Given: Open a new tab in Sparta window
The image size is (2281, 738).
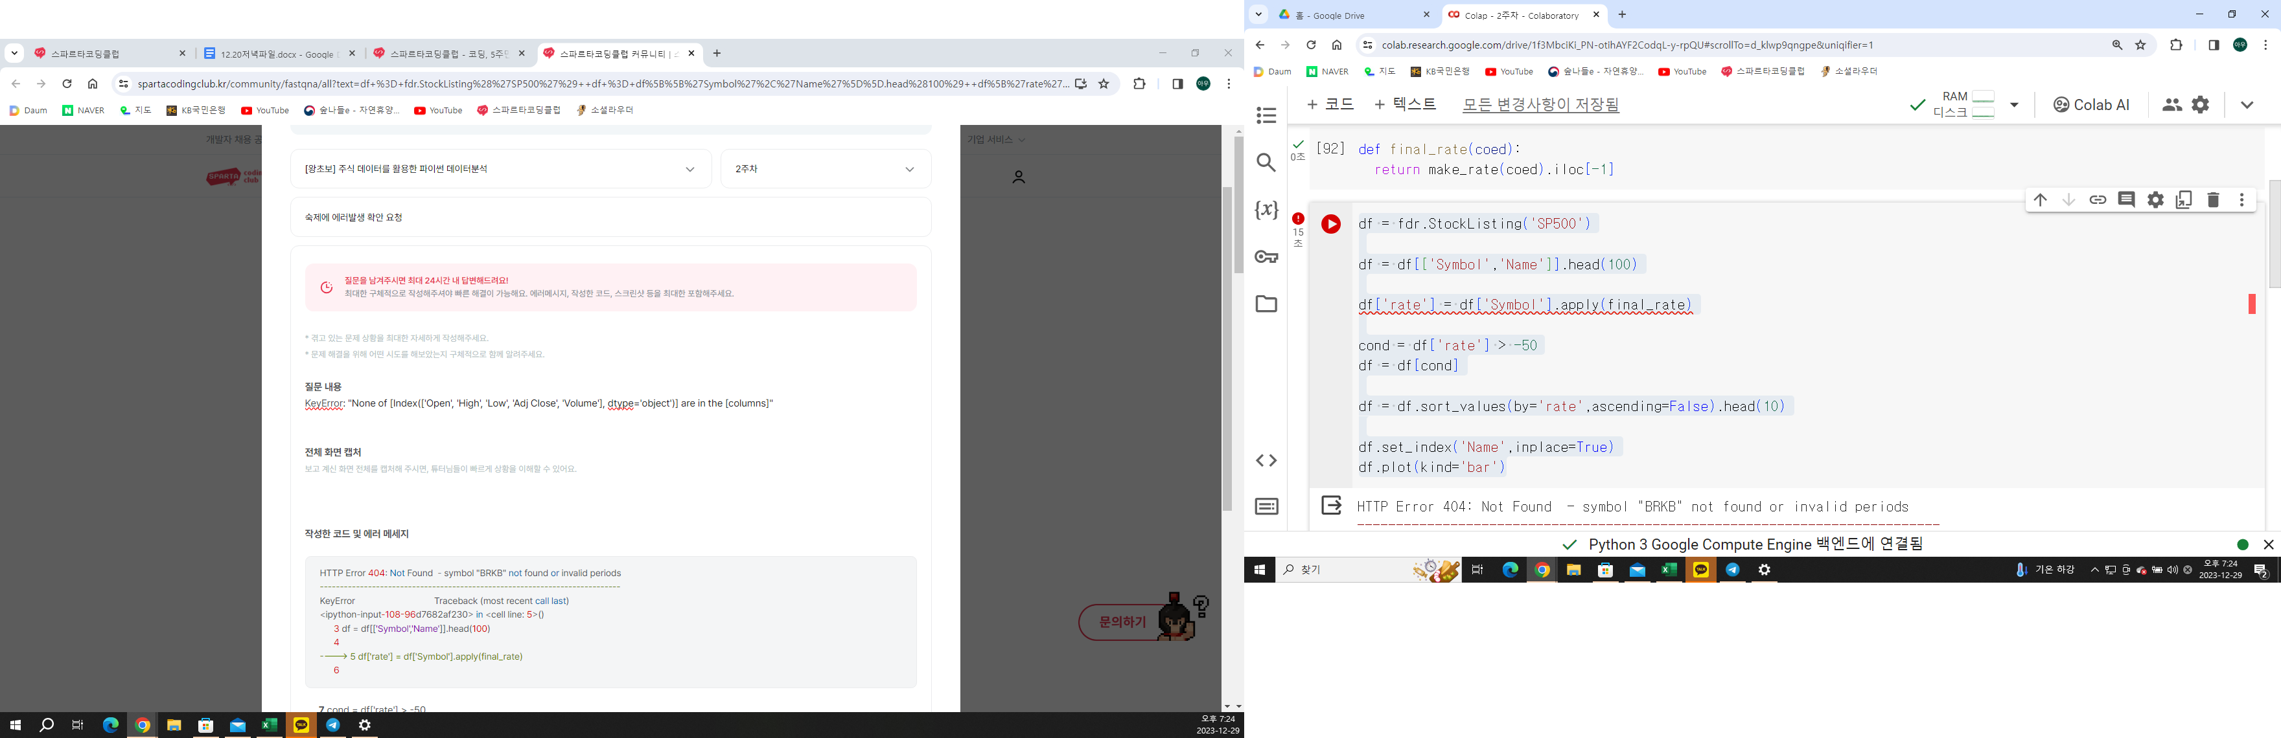Looking at the screenshot, I should [x=717, y=53].
